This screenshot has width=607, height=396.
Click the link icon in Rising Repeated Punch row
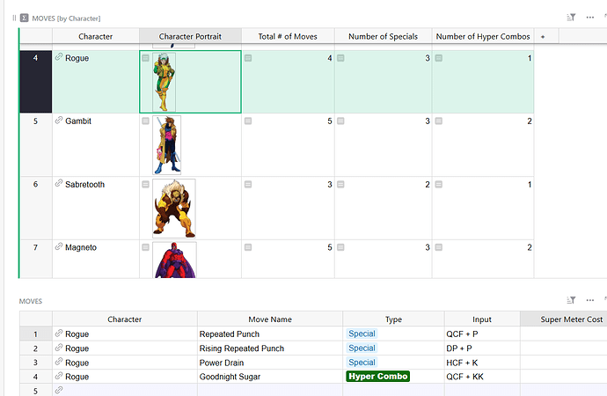(59, 348)
